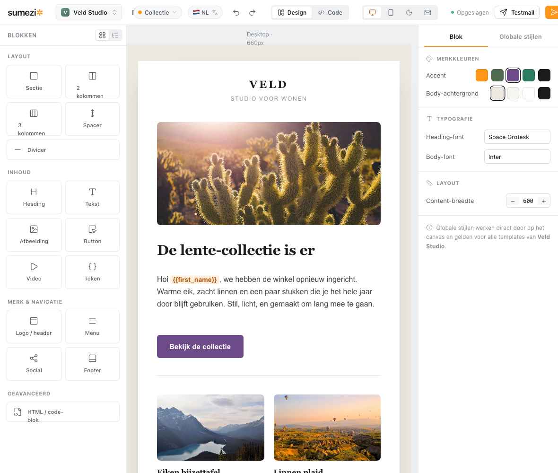This screenshot has width=558, height=473.
Task: Switch blocks panel to grid view
Action: (103, 35)
